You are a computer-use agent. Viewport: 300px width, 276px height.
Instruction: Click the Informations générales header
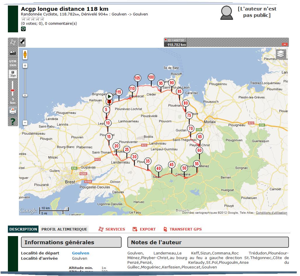71,242
